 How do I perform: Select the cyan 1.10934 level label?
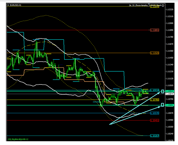coord(155,90)
